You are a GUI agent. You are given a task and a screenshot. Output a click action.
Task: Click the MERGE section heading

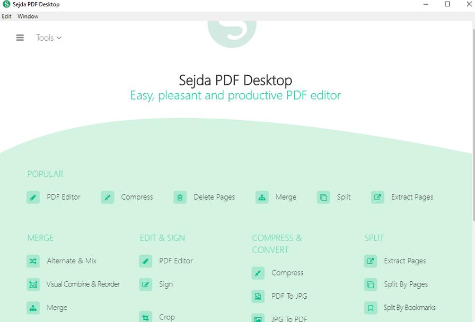pos(41,238)
